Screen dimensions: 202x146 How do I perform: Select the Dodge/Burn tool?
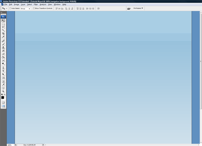[3, 64]
